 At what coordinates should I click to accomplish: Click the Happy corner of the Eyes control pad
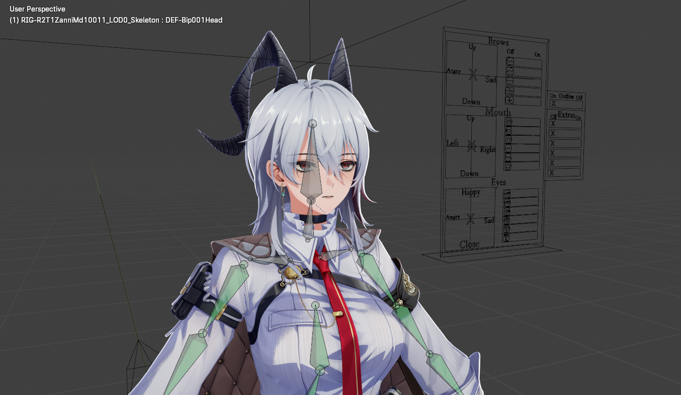(471, 192)
